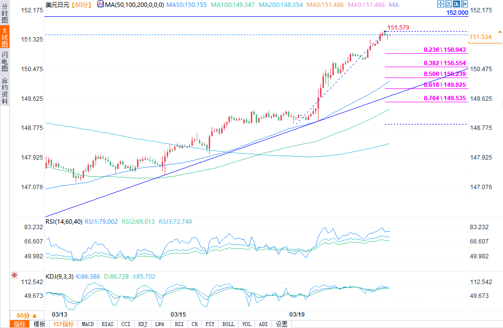
Task: Switch to the 模板 bottom tab
Action: click(40, 324)
